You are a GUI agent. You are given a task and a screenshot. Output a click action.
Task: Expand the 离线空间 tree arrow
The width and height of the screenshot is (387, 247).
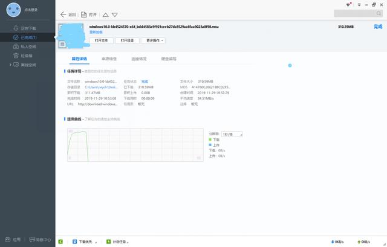[10, 65]
